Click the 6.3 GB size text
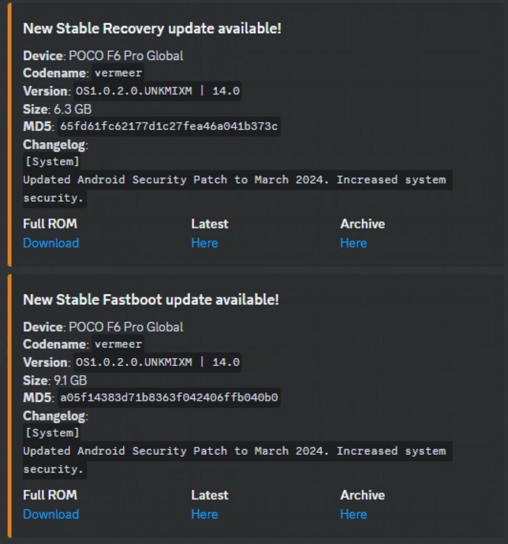This screenshot has width=508, height=544. coord(72,109)
